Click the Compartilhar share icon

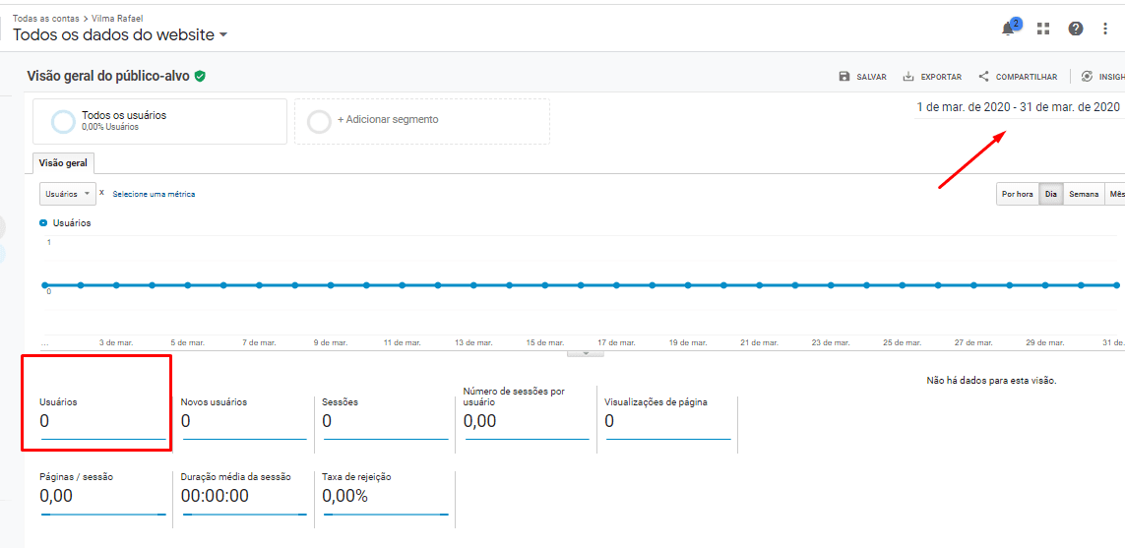click(x=984, y=77)
